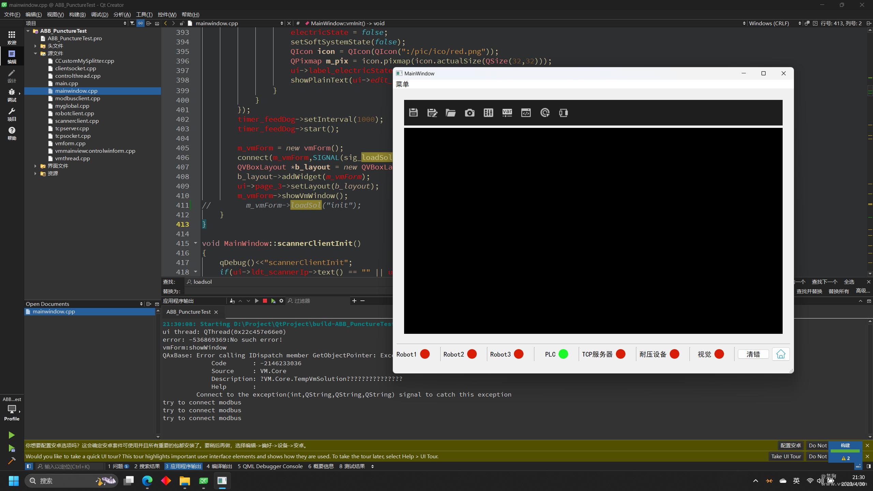Toggle the left sidebar visibility button
Image resolution: width=873 pixels, height=491 pixels.
[x=29, y=466]
